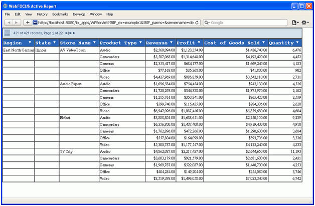Reload the page using the refresh icon
This screenshot has height=206, width=315.
click(x=197, y=23)
